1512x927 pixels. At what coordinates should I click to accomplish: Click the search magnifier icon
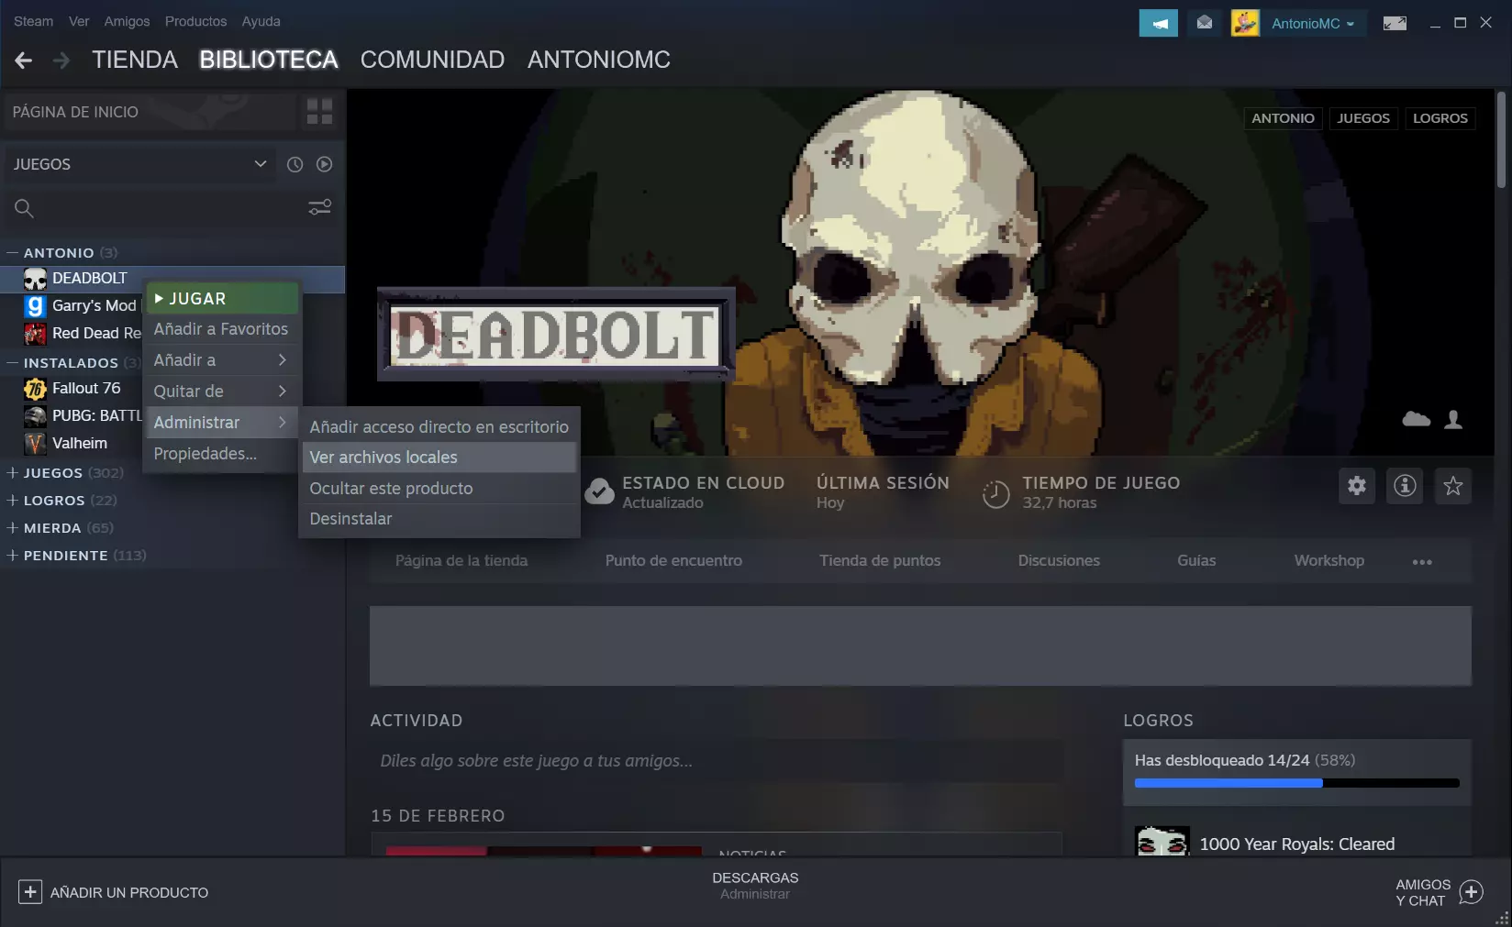[24, 208]
